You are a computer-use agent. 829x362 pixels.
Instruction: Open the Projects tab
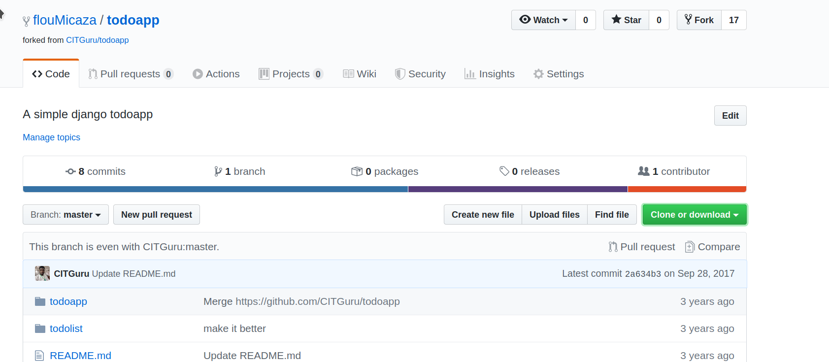coord(291,74)
